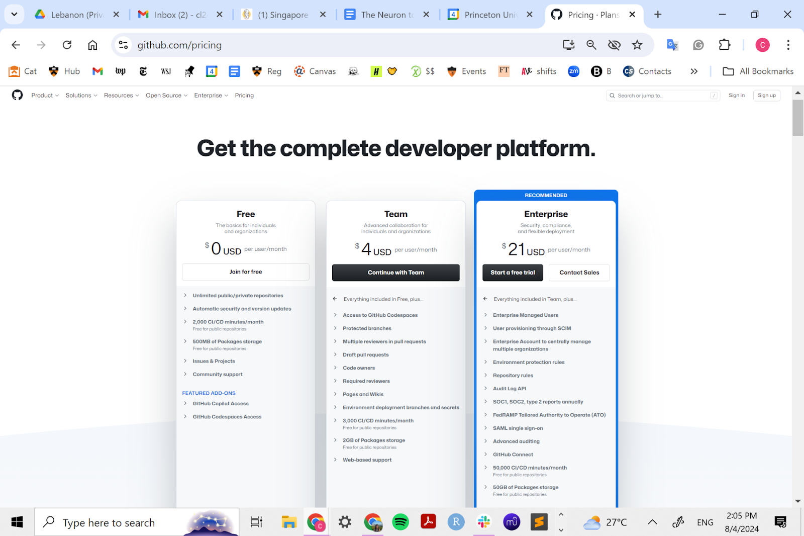Switch to the Singapore tab
Image resolution: width=804 pixels, height=536 pixels.
283,15
